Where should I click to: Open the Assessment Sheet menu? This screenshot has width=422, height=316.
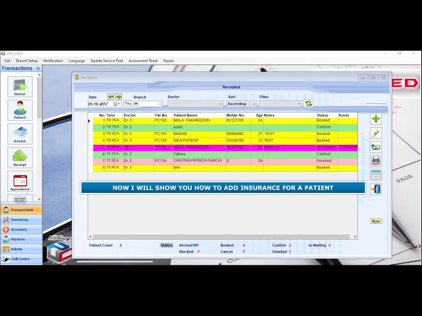coord(143,61)
